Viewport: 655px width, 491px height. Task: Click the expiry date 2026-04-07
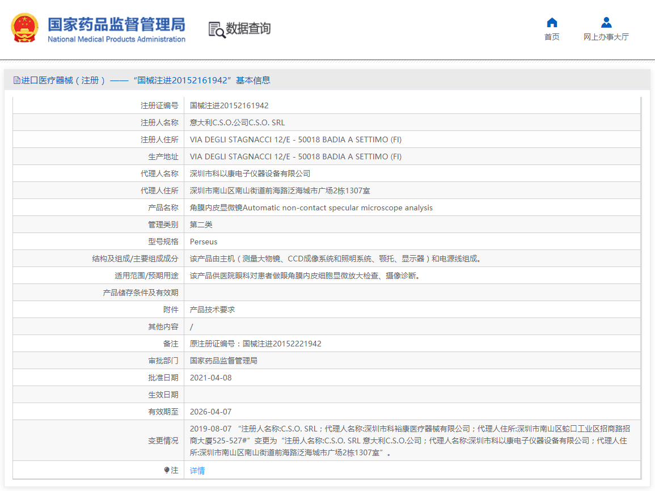pyautogui.click(x=210, y=412)
